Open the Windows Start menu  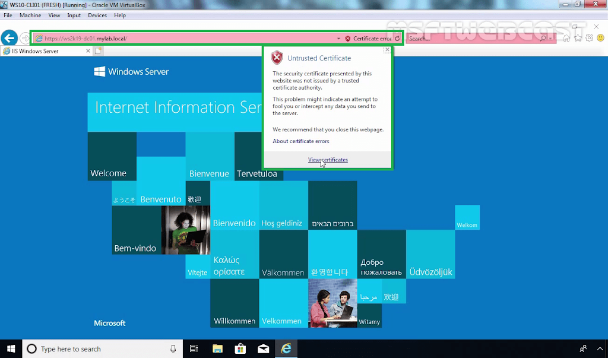(11, 349)
